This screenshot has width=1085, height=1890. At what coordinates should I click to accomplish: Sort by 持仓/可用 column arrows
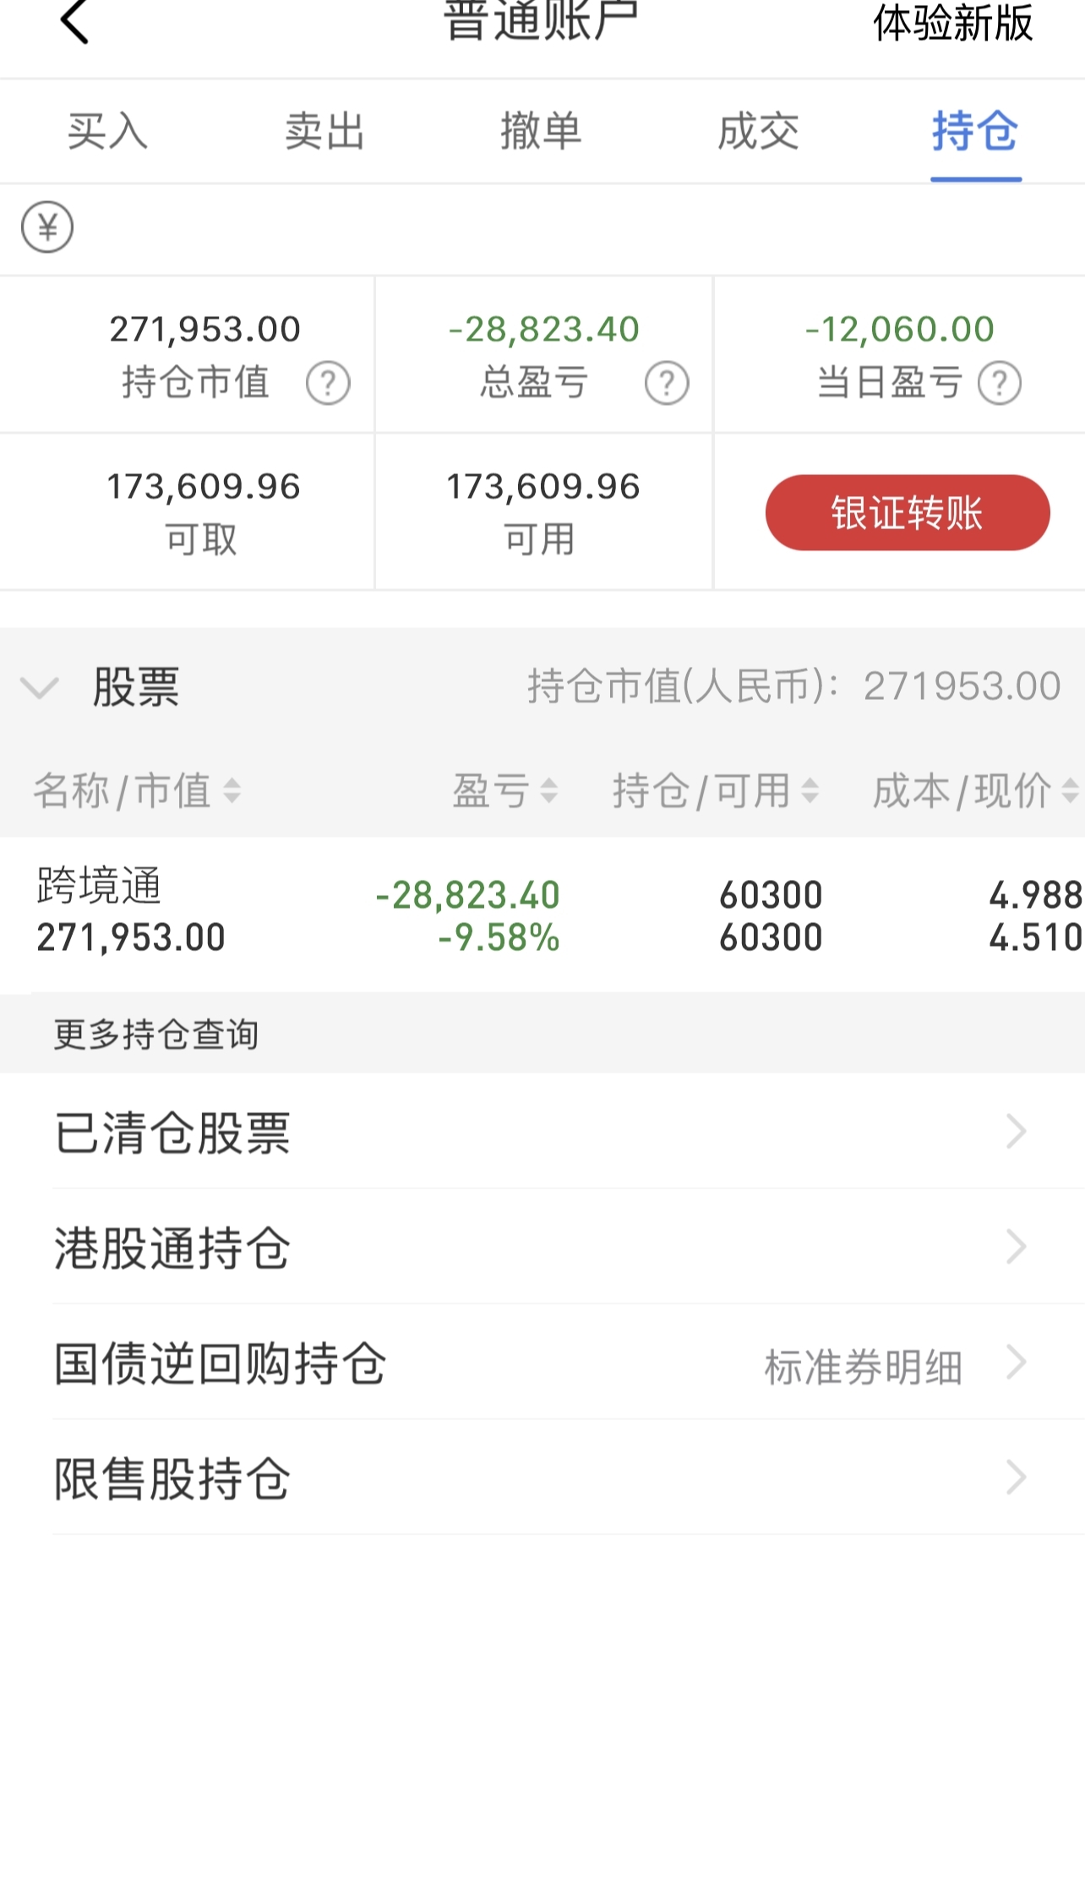point(810,791)
